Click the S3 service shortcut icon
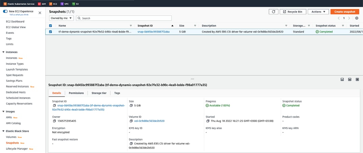The image size is (363, 153). click(x=74, y=4)
